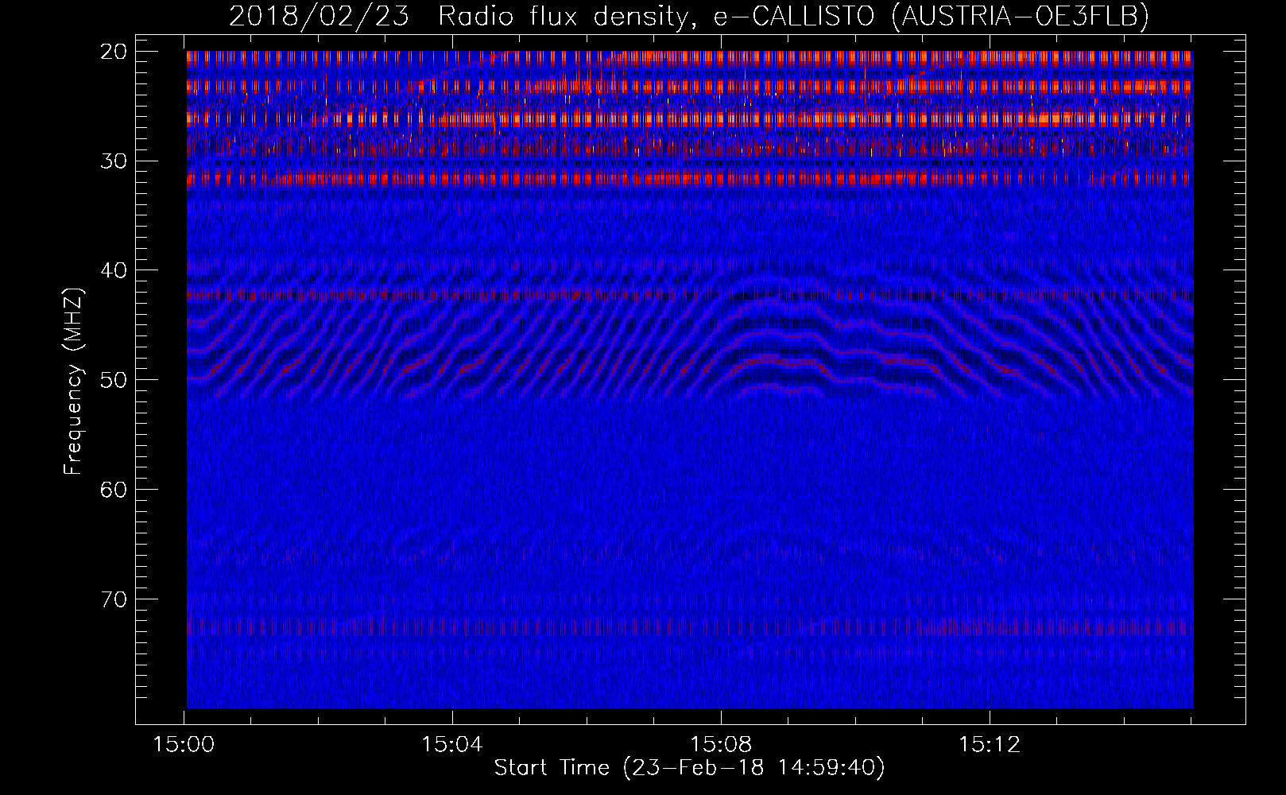Click the 15:12 time tick label
1286x795 pixels.
coord(990,745)
